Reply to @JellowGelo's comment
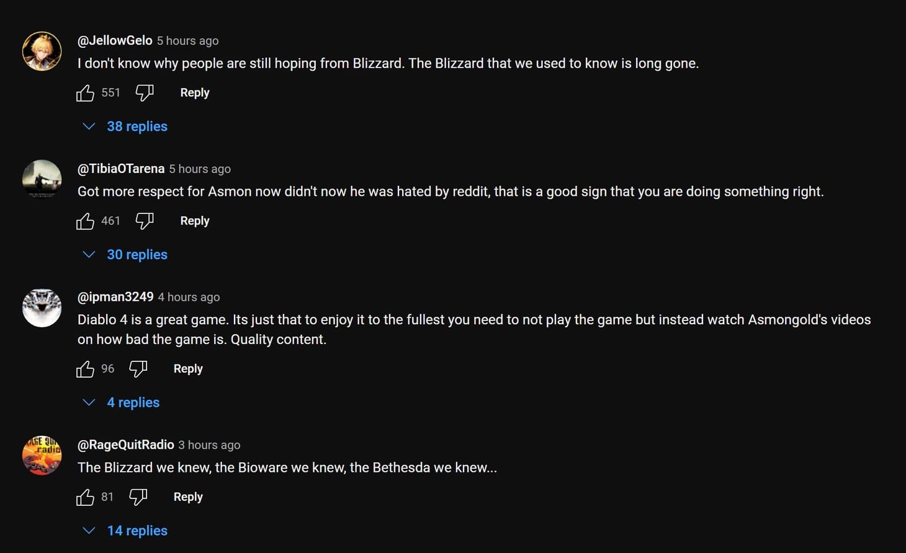This screenshot has width=906, height=553. click(x=194, y=92)
